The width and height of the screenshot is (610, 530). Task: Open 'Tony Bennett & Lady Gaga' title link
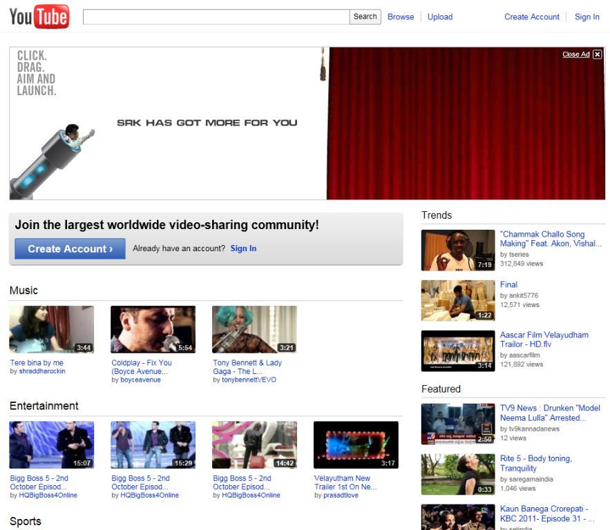[x=247, y=367]
